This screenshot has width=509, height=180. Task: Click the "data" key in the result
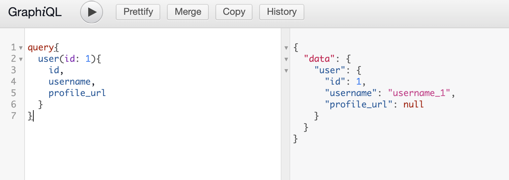click(x=320, y=59)
